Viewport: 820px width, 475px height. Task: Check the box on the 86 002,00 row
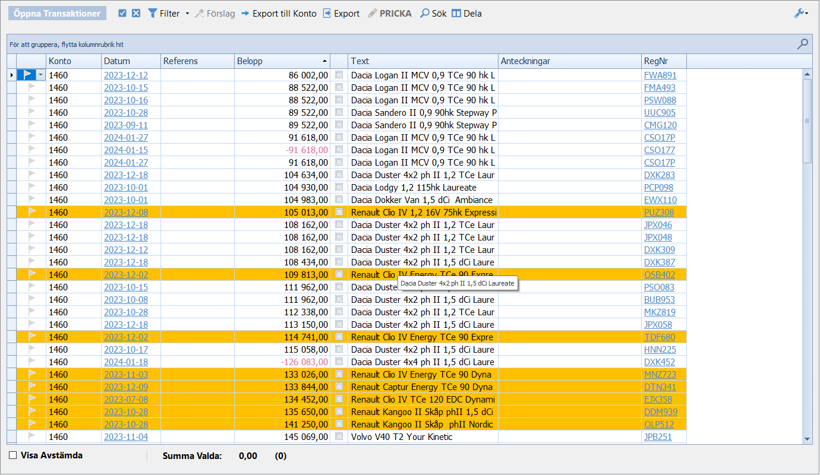339,75
